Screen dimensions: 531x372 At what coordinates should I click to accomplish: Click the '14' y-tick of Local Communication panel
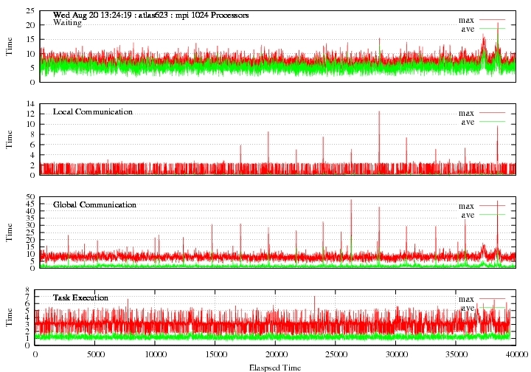[30, 103]
